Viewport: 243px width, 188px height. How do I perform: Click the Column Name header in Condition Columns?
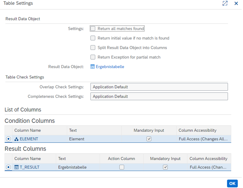point(28,130)
